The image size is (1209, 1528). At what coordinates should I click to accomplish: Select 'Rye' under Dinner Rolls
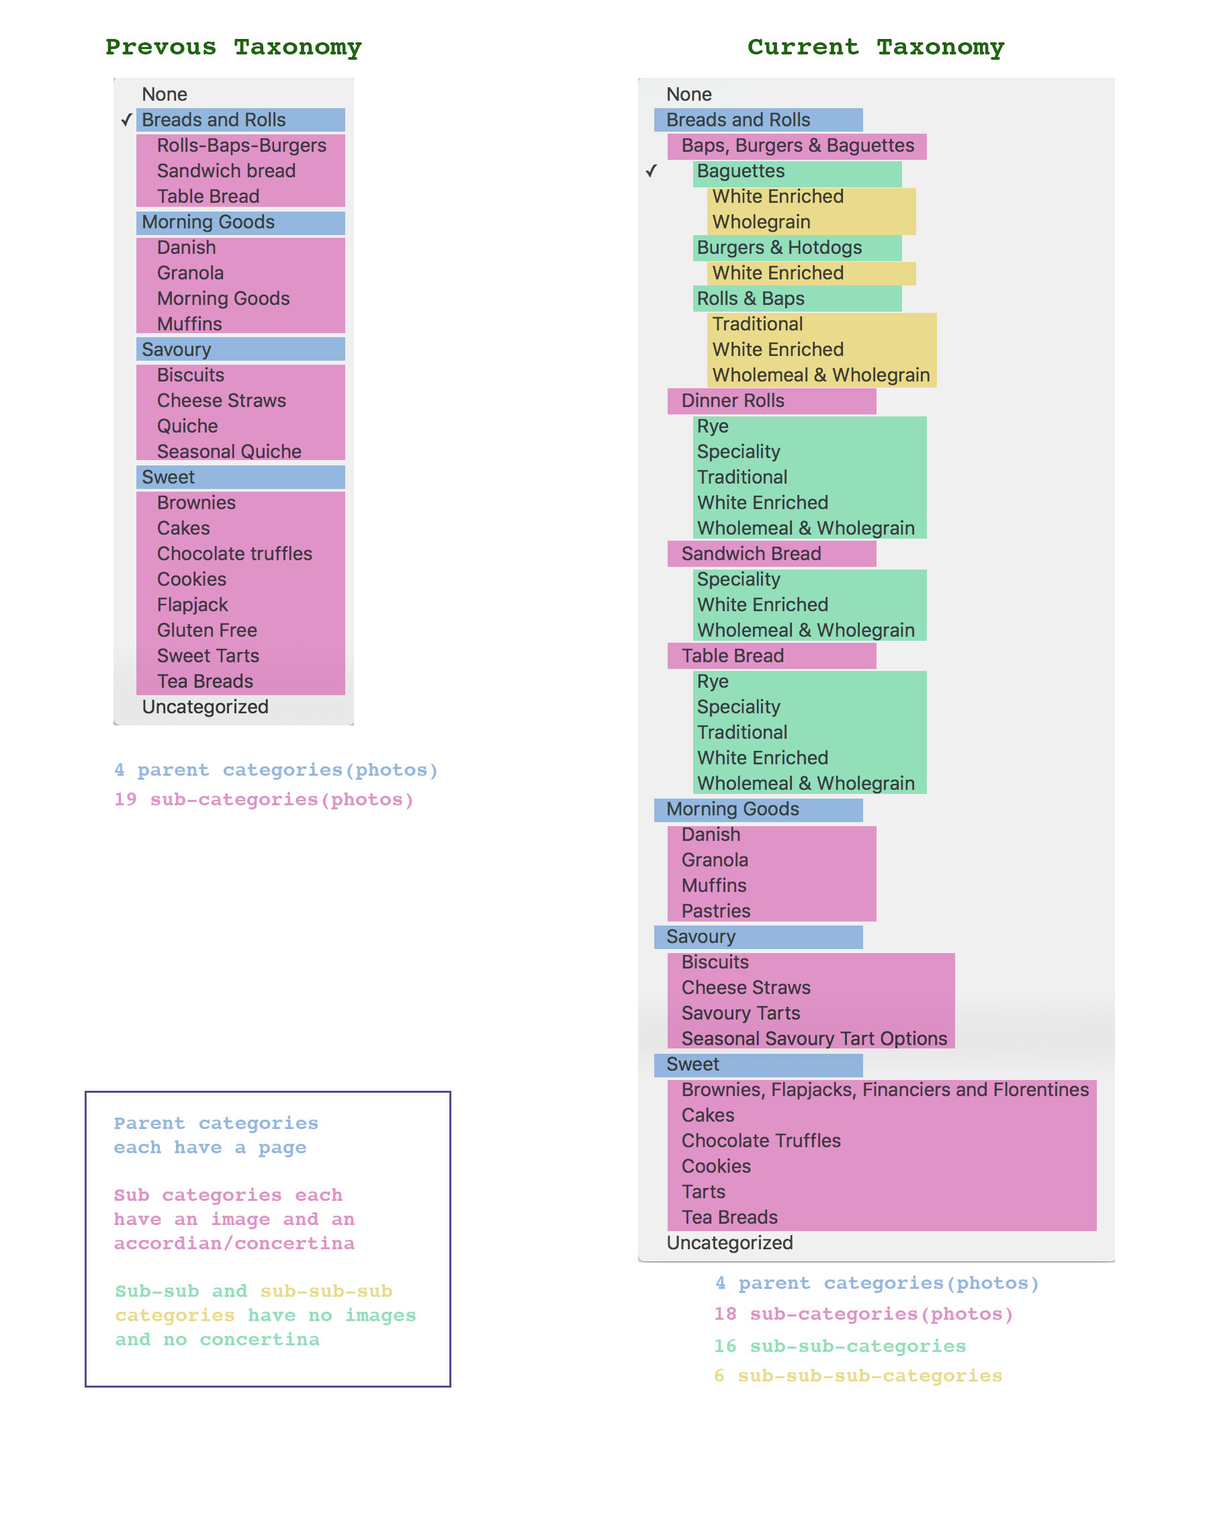[712, 425]
